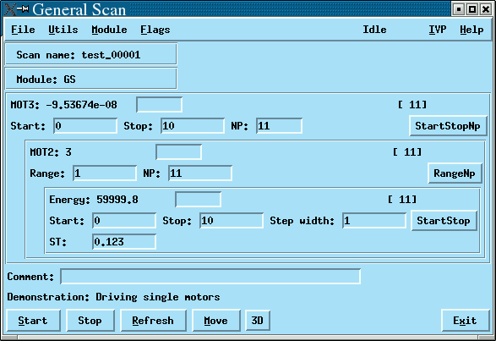Open the X window menu icon in title bar

[x=9, y=8]
